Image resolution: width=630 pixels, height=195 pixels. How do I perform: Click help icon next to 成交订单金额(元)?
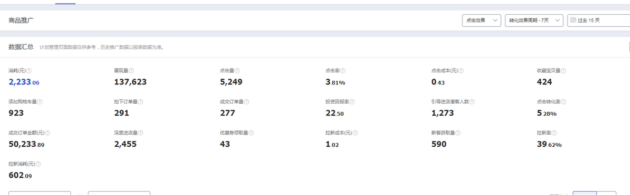48,133
